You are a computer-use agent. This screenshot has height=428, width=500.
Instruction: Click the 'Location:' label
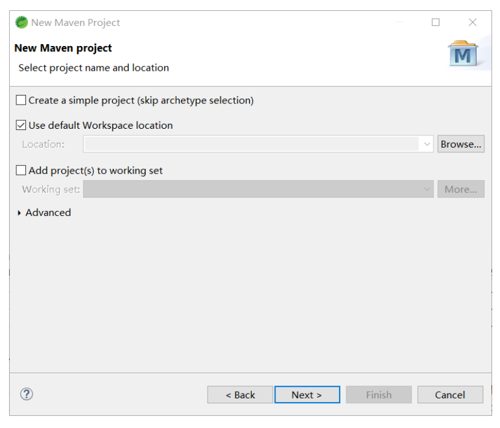43,144
